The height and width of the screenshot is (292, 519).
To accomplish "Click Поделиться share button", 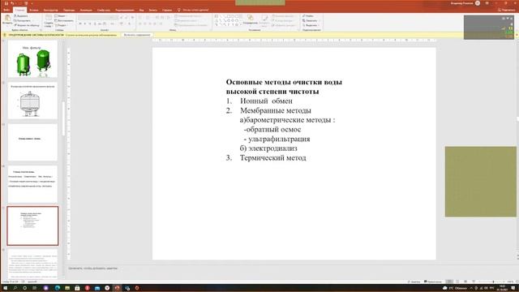I will [x=506, y=10].
